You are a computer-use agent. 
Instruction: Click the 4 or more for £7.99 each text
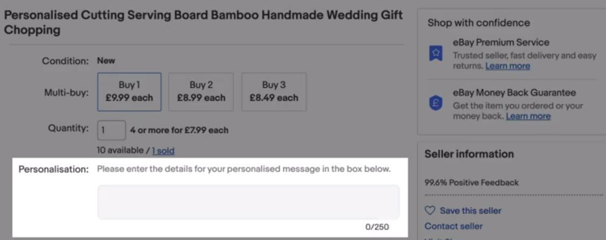179,130
